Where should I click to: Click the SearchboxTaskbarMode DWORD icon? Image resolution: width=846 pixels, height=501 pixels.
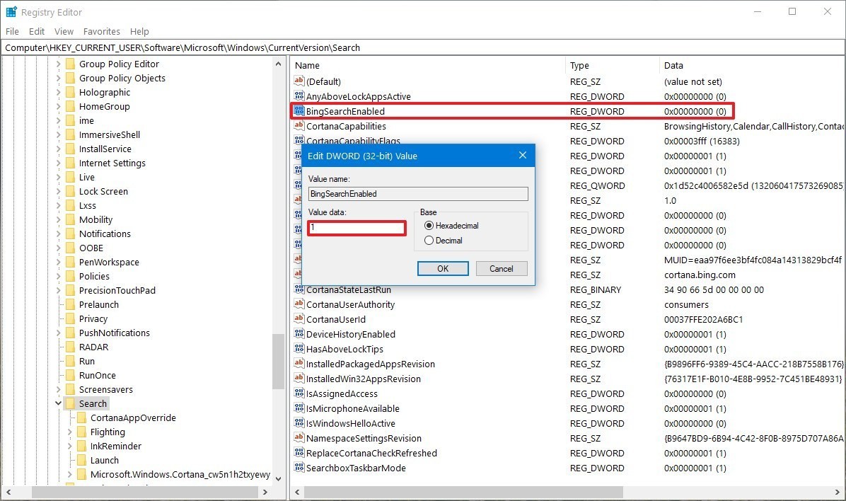click(299, 468)
